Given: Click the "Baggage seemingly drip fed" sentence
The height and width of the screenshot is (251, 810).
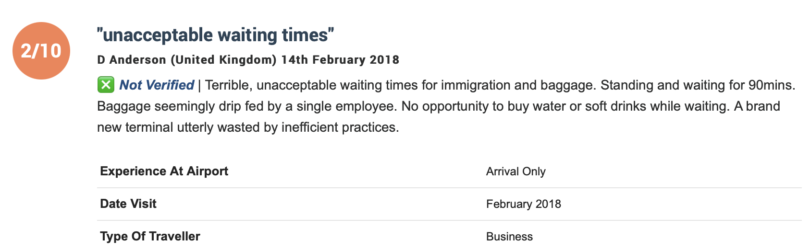Looking at the screenshot, I should [x=247, y=106].
